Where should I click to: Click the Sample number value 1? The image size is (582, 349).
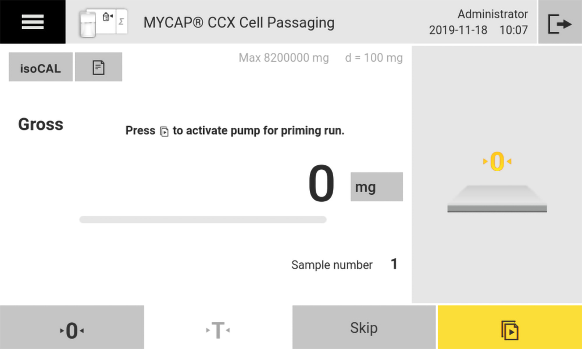click(x=394, y=264)
